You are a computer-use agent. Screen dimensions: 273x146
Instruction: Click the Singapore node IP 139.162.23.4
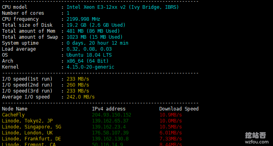coord(109,127)
